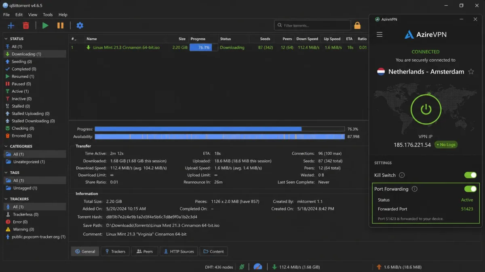Click the Port Forwarding info icon
The height and width of the screenshot is (272, 485).
click(x=414, y=189)
